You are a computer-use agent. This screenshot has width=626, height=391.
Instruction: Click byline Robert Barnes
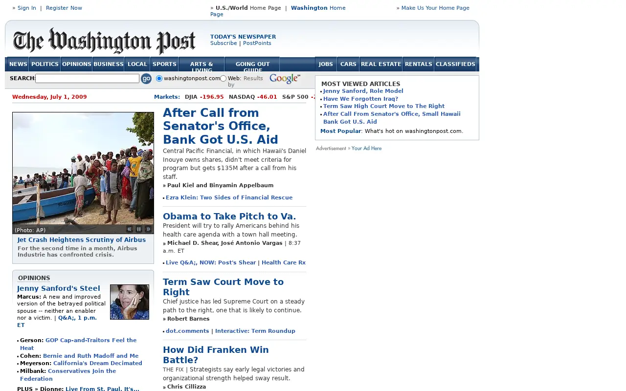[x=188, y=319]
